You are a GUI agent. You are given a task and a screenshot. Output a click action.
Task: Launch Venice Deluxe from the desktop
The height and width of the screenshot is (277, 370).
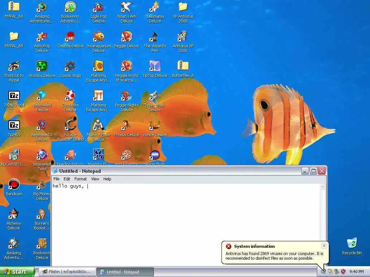coord(155,128)
